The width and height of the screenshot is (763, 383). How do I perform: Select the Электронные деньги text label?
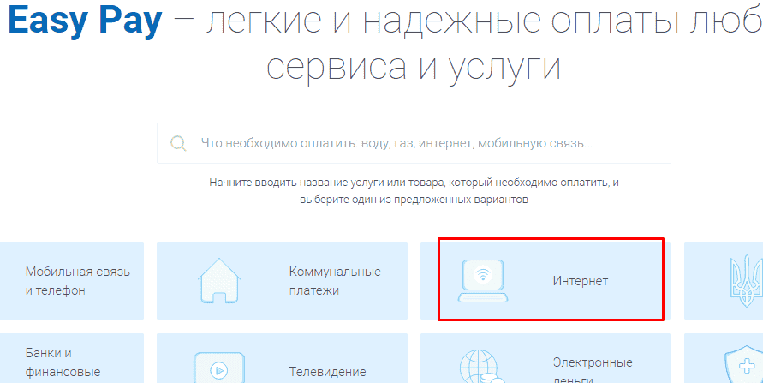pyautogui.click(x=593, y=370)
